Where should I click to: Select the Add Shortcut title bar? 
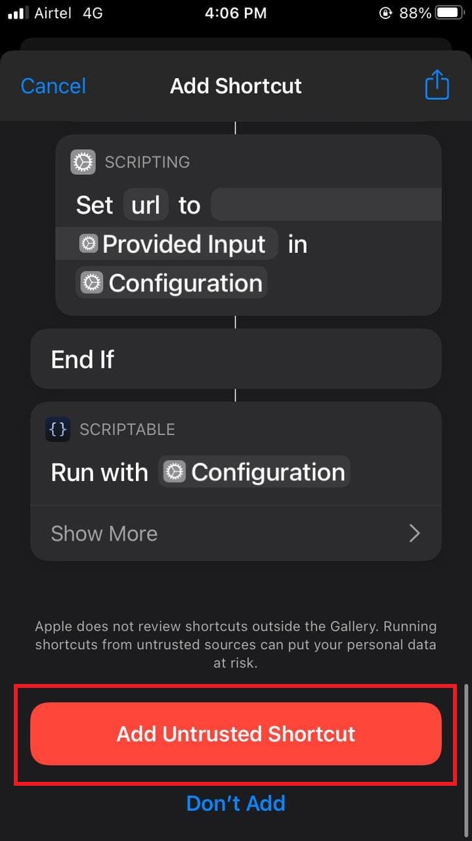click(x=236, y=85)
